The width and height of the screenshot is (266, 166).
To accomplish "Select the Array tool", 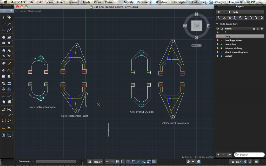I will coord(9,84).
